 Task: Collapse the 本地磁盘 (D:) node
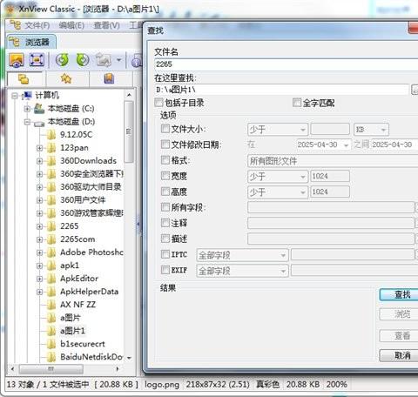[27, 122]
